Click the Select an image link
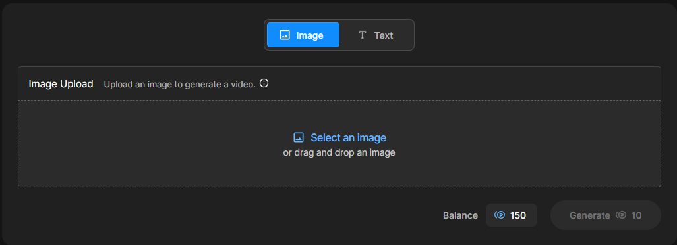 [x=348, y=137]
